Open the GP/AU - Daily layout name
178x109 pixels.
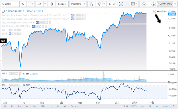[x=166, y=4]
